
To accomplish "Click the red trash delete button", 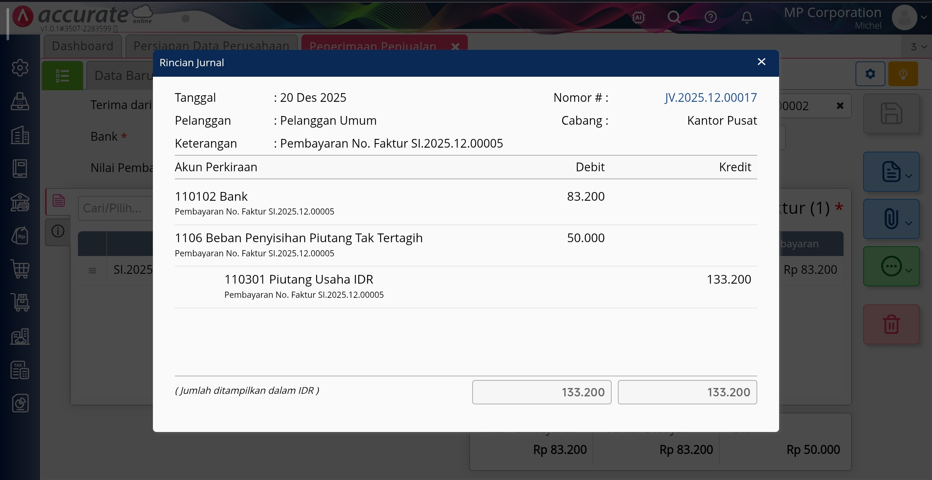I will point(891,324).
